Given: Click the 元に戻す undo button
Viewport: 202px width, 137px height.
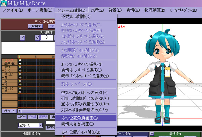Looking at the screenshot, I should pos(35,26).
